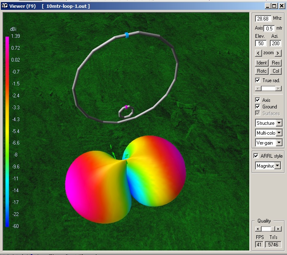The height and width of the screenshot is (255, 287).
Task: Click the Azi. field showing 200
Action: point(276,44)
